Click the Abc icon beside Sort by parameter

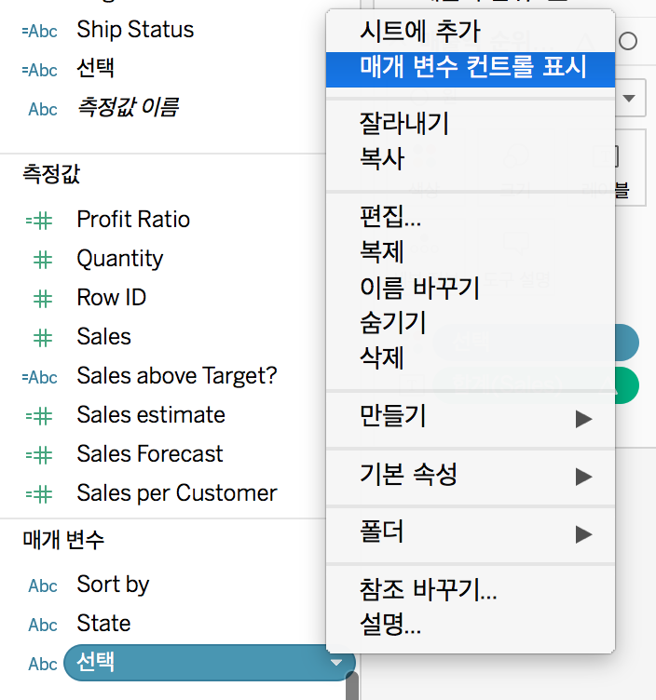[x=43, y=586]
